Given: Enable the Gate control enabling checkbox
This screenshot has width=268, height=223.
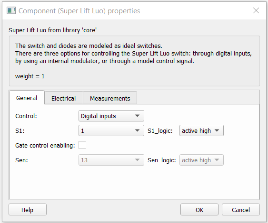Looking at the screenshot, I should pos(82,145).
